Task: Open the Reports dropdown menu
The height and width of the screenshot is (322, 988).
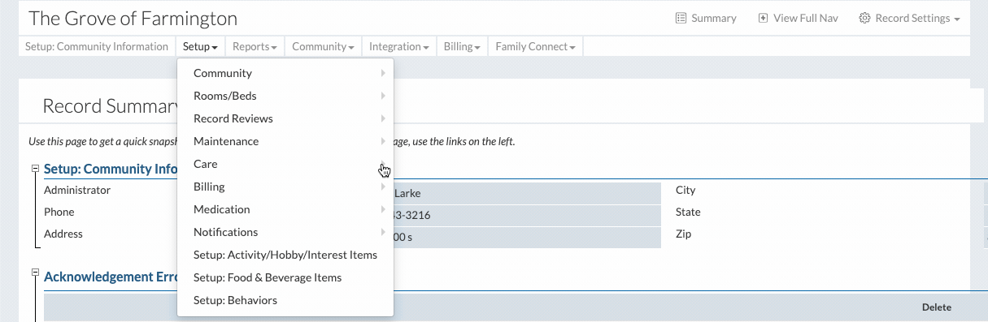Action: click(x=255, y=47)
